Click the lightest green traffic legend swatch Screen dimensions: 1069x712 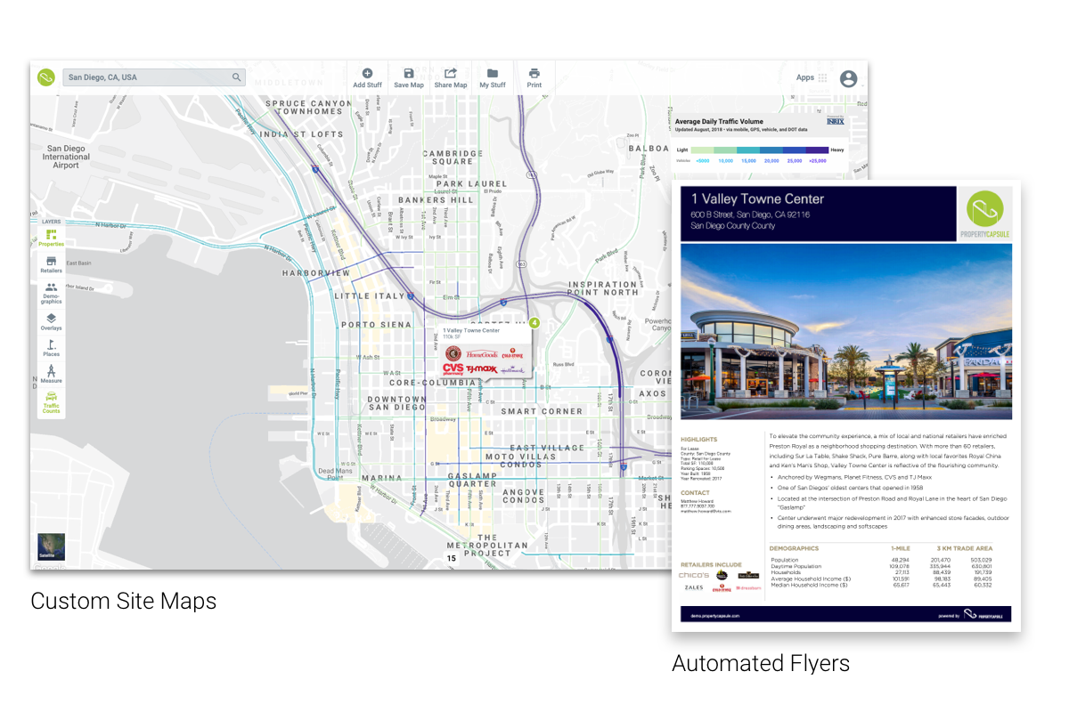pyautogui.click(x=701, y=150)
